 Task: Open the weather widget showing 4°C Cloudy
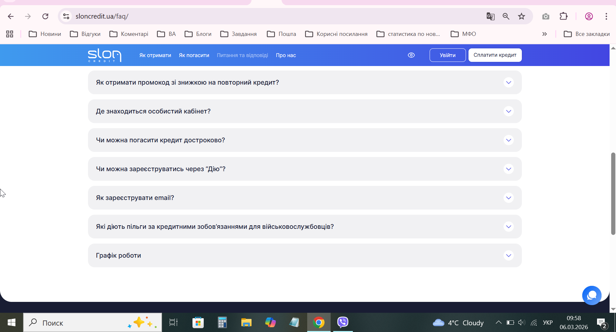point(458,323)
